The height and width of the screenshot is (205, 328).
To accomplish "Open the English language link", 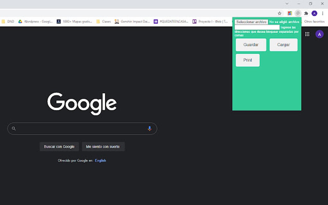I will pos(100,160).
